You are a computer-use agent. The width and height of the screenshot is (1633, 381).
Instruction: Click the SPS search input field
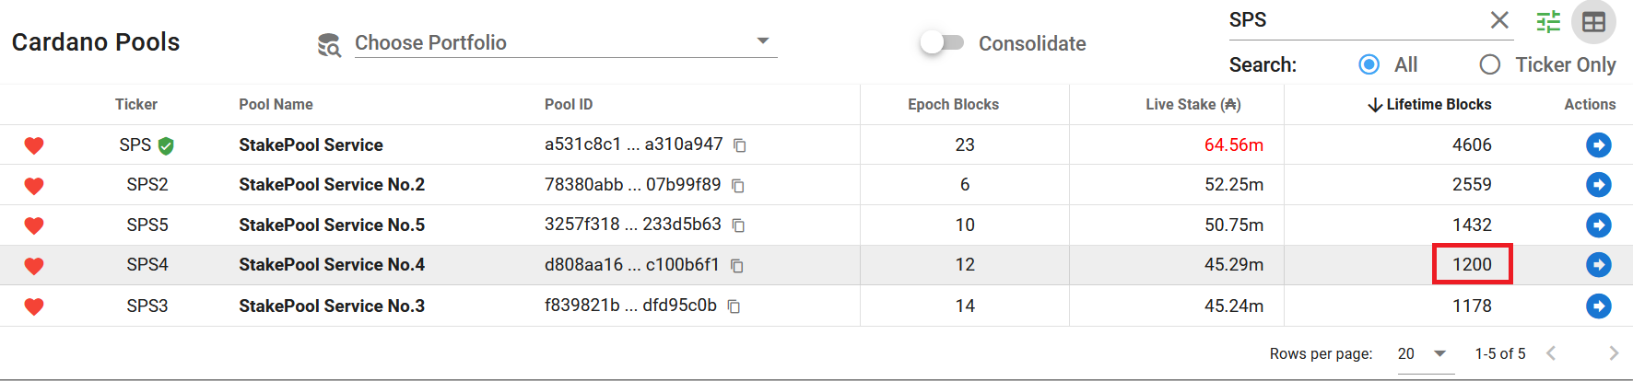click(x=1353, y=20)
